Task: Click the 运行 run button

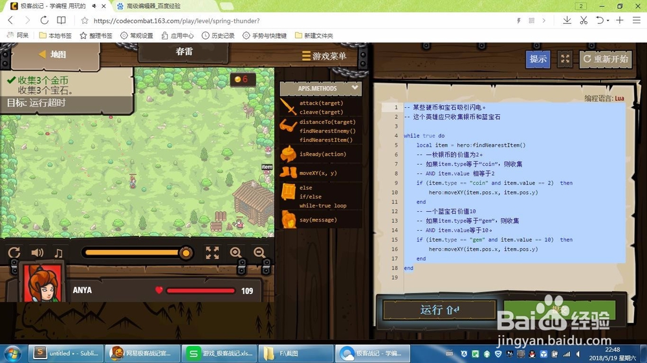Action: [439, 310]
